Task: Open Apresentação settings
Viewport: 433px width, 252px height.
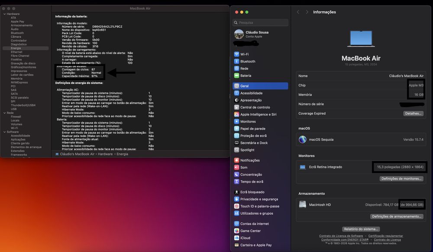Action: (260, 100)
